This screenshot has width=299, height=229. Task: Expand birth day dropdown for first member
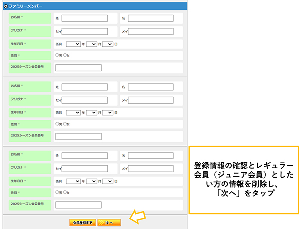coord(107,44)
